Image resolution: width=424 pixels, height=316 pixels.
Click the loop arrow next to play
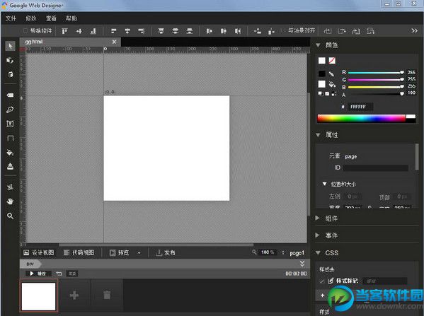click(59, 274)
